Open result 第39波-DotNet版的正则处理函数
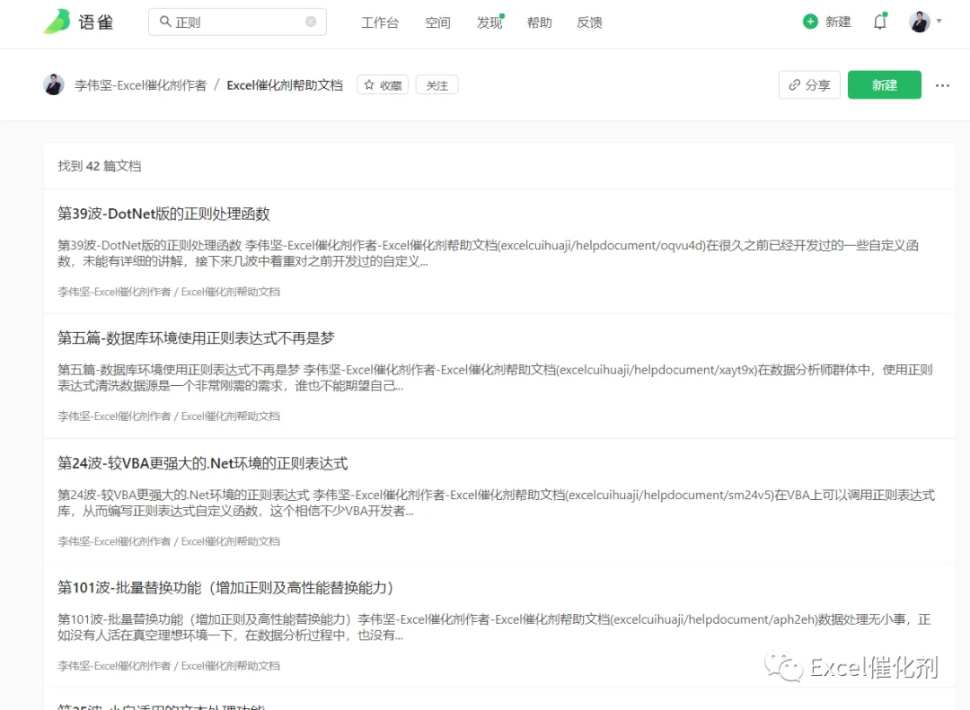 pyautogui.click(x=164, y=214)
